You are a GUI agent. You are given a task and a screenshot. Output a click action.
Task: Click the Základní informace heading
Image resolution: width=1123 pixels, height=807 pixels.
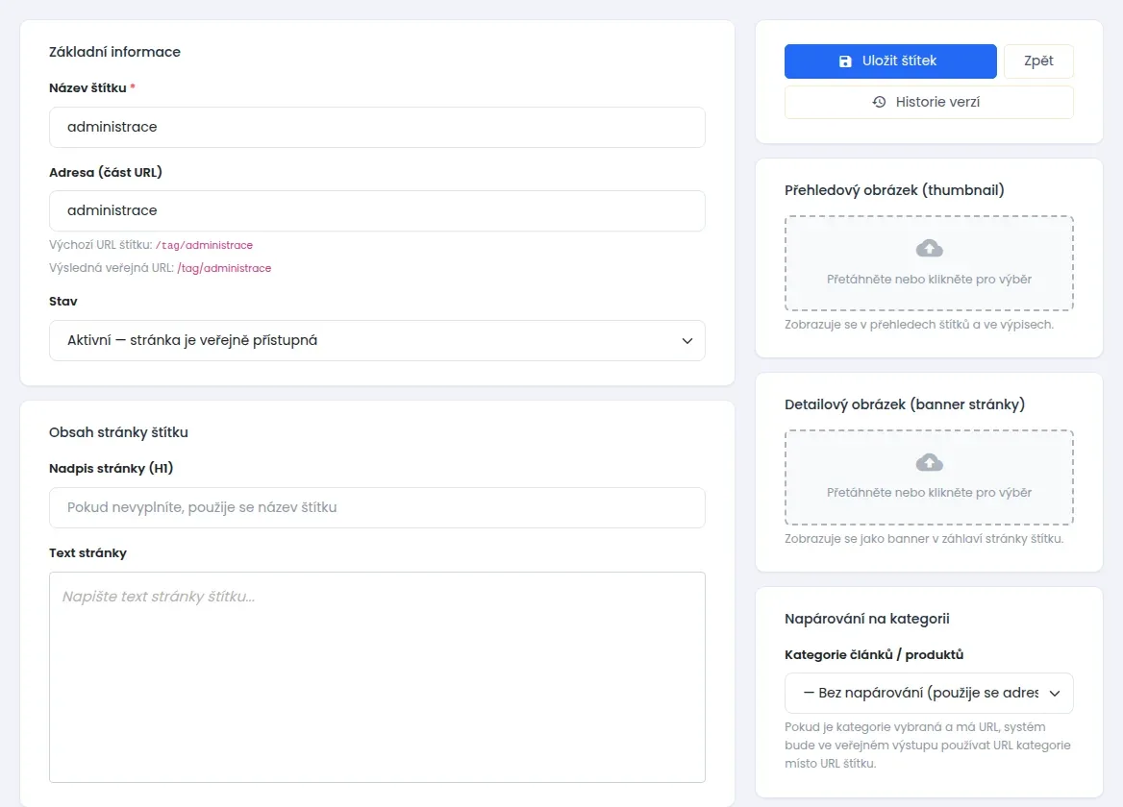coord(114,52)
